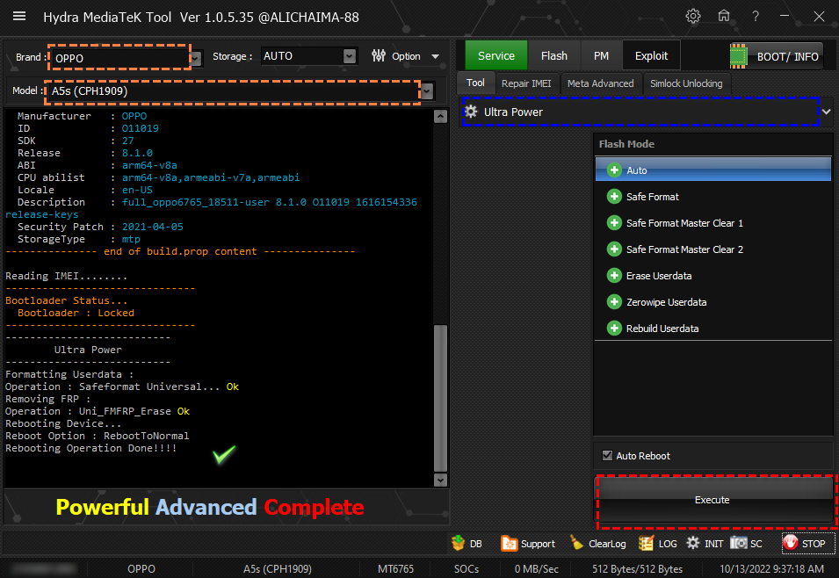Viewport: 839px width, 578px height.
Task: Click the STOP button label
Action: [x=814, y=544]
